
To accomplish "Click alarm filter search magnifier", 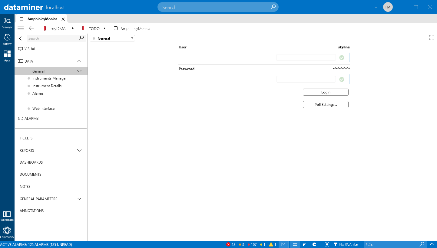I will point(422,244).
